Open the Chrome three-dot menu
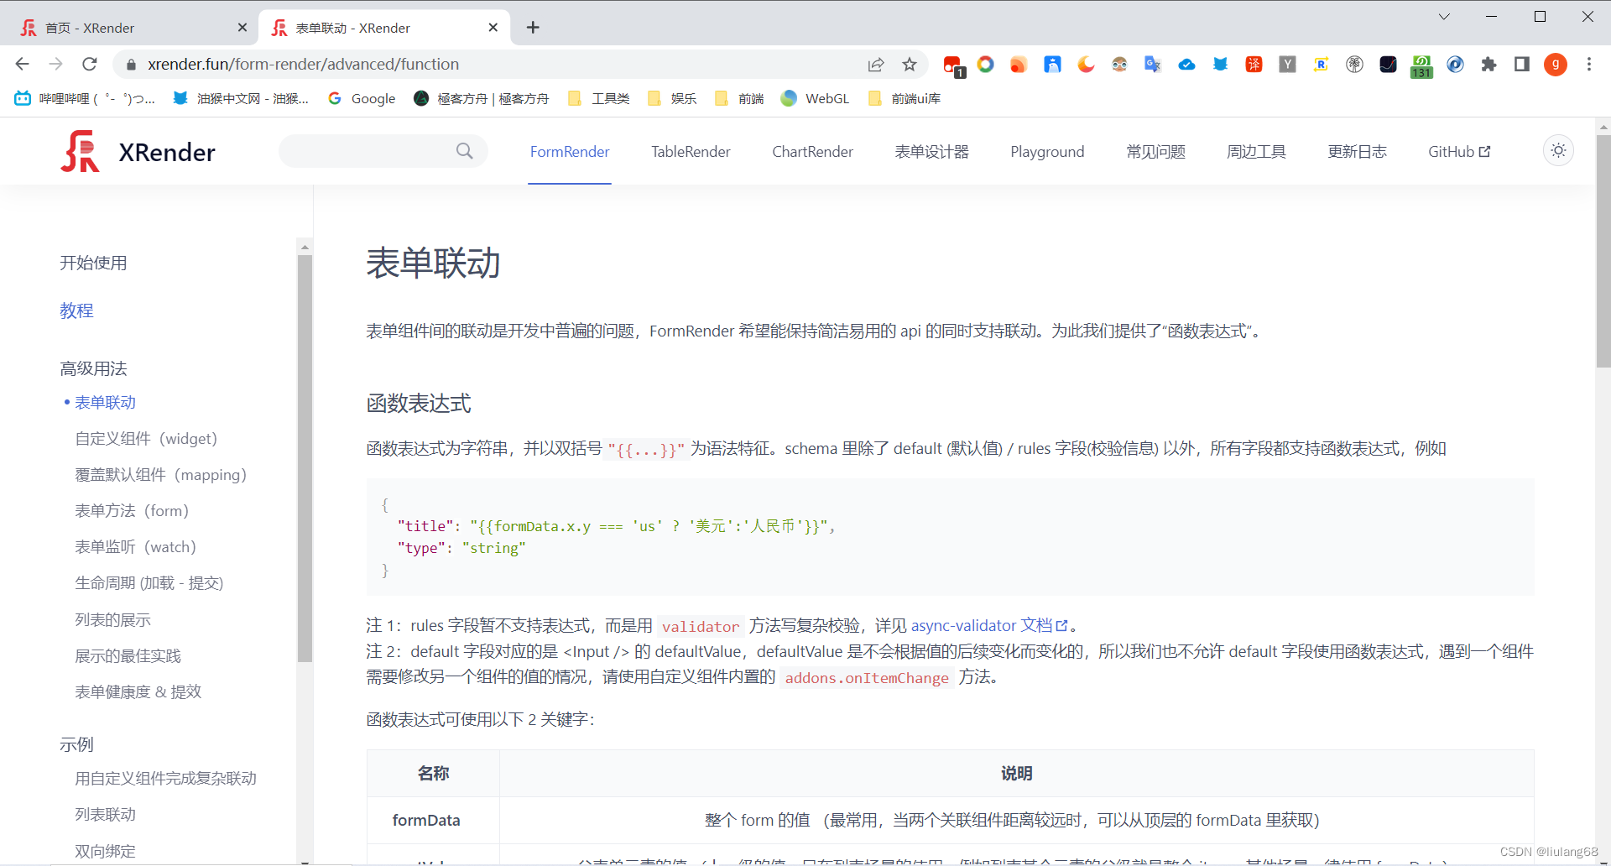The height and width of the screenshot is (866, 1611). 1588,65
